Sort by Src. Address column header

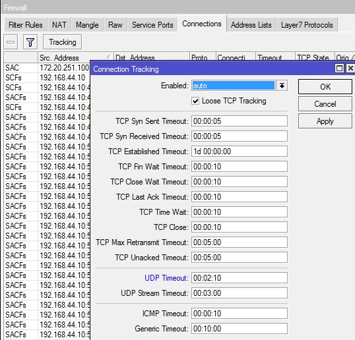[75, 57]
